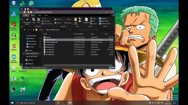Click the blue Help icon
This screenshot has width=188, height=105.
click(113, 15)
